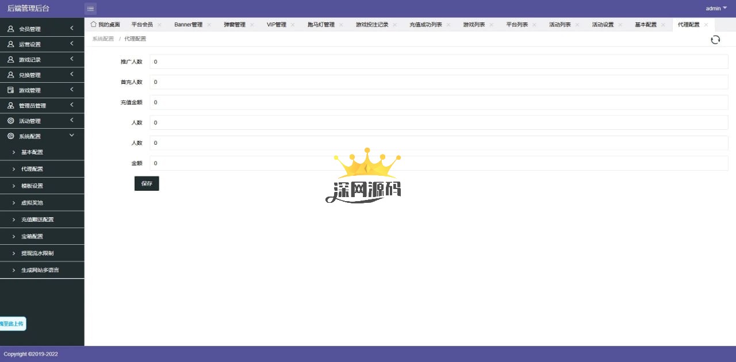The width and height of the screenshot is (736, 362).
Task: Click the refresh icon at top right
Action: pos(715,40)
